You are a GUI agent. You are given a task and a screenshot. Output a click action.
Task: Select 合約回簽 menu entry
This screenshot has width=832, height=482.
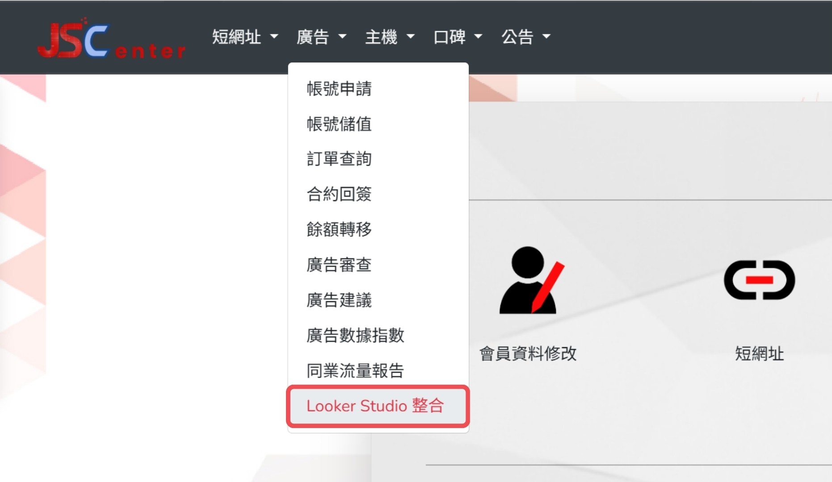[339, 194]
